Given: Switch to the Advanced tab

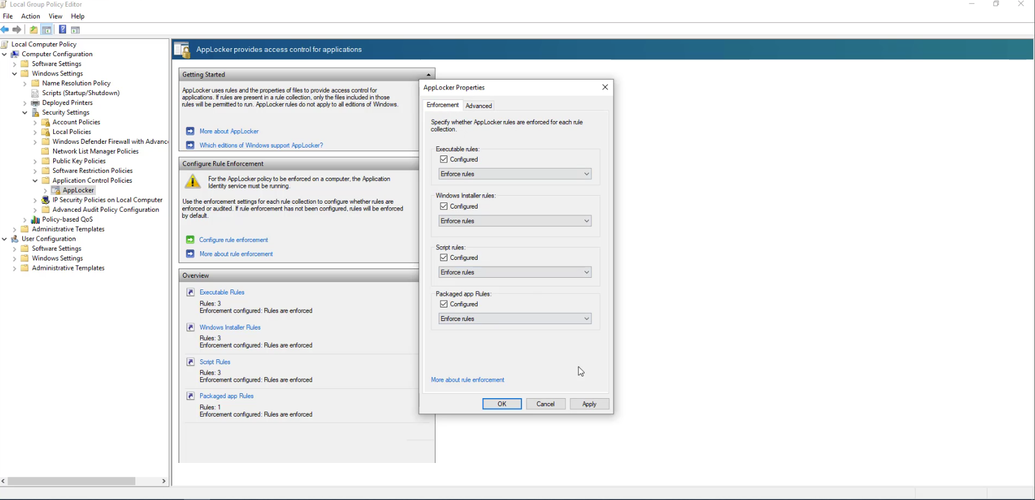Looking at the screenshot, I should tap(479, 106).
